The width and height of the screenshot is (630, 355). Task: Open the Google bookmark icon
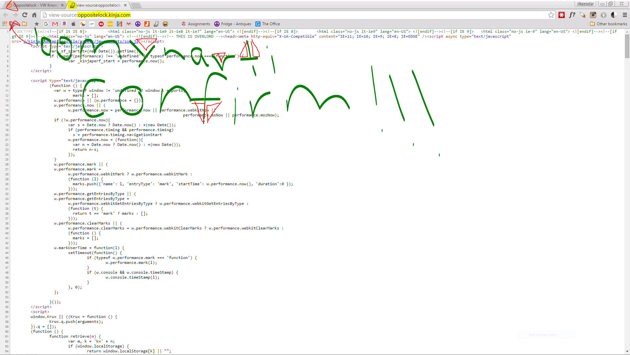(x=46, y=24)
